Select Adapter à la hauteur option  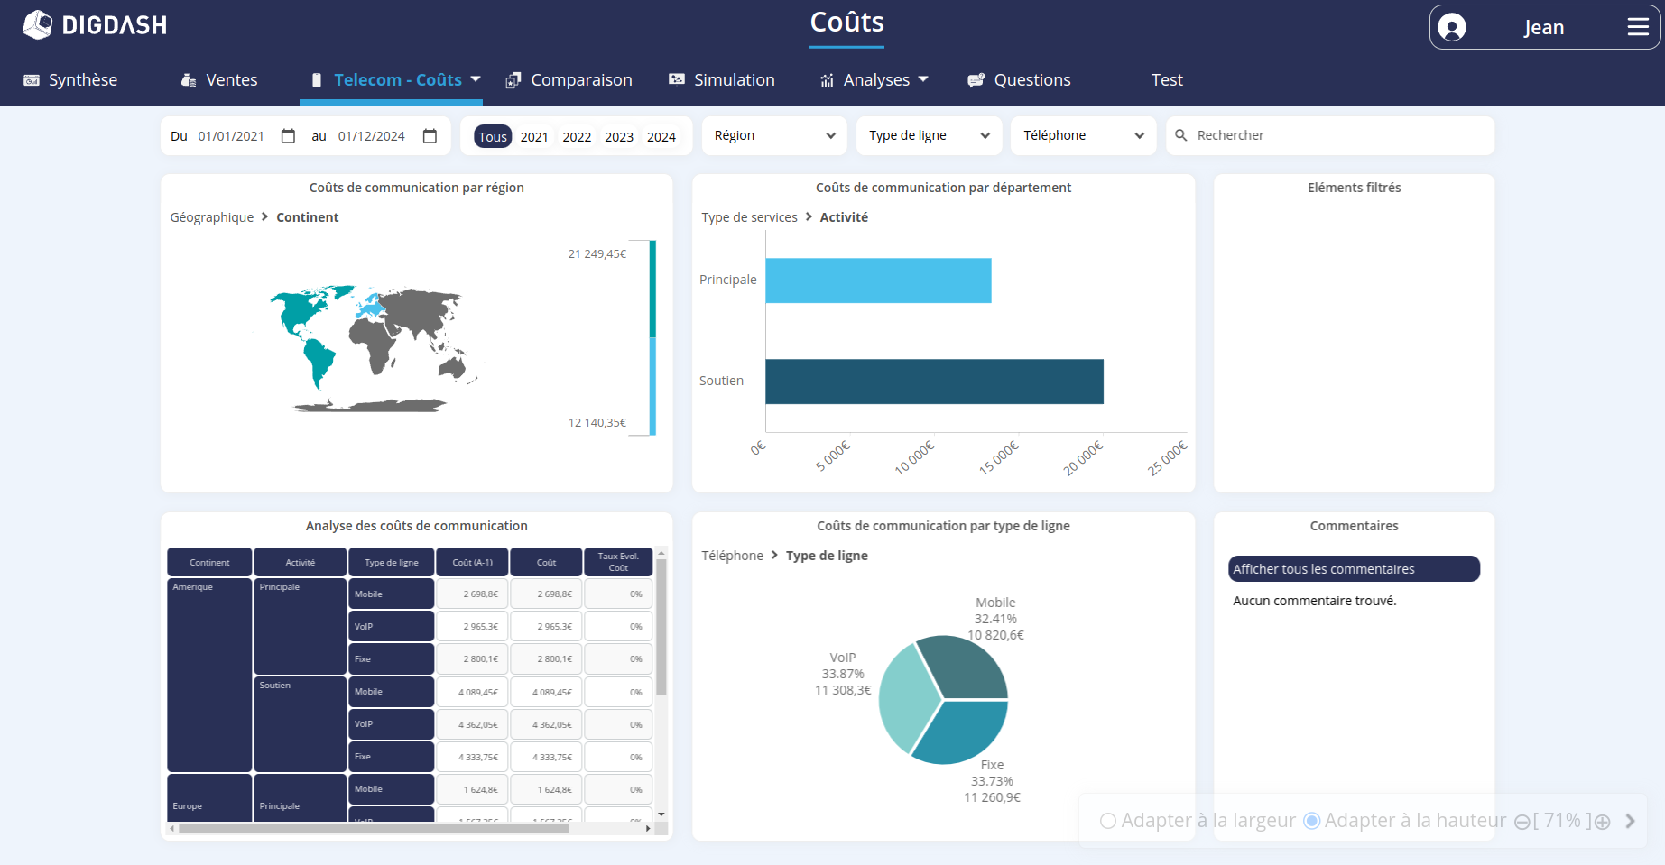[1312, 821]
